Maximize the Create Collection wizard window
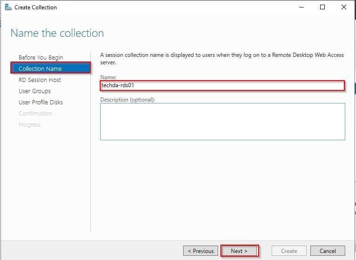The height and width of the screenshot is (260, 356). coord(322,7)
